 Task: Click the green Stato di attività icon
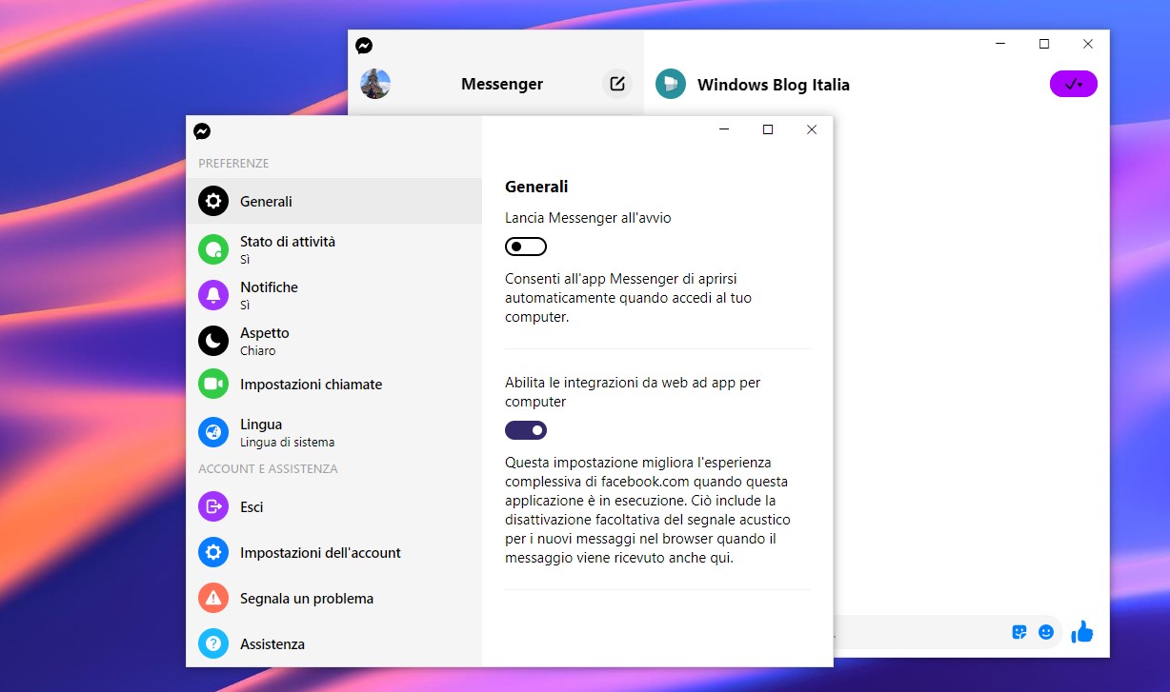tap(213, 249)
